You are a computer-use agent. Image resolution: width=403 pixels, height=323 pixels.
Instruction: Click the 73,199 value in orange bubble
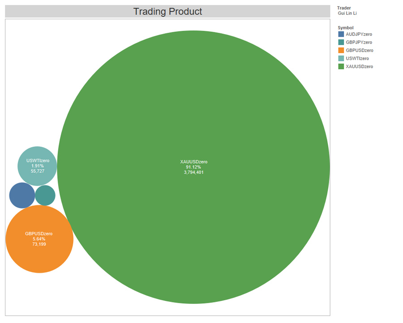point(39,244)
